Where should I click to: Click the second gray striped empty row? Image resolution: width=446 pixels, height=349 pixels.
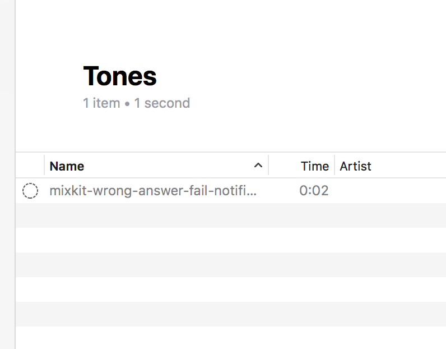tap(224, 265)
